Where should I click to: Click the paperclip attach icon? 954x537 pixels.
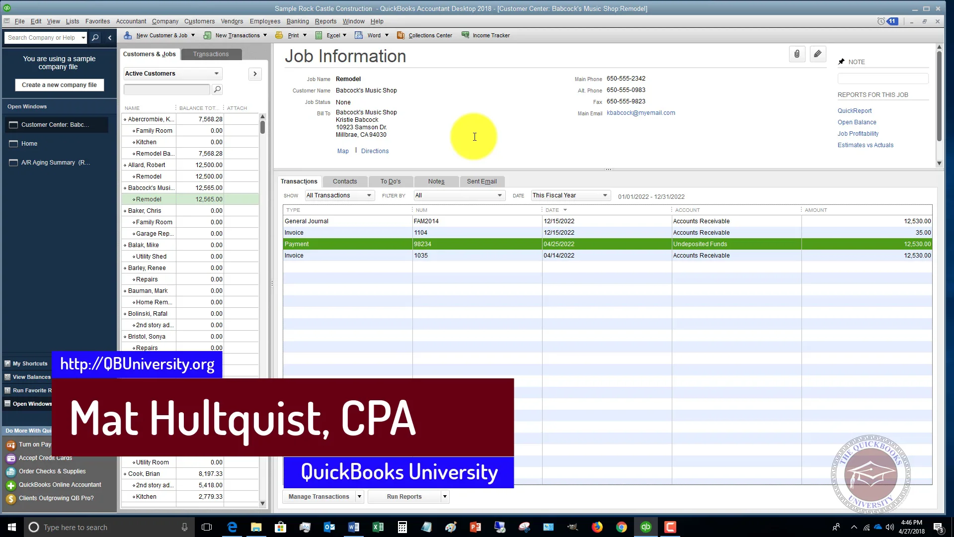tap(797, 54)
